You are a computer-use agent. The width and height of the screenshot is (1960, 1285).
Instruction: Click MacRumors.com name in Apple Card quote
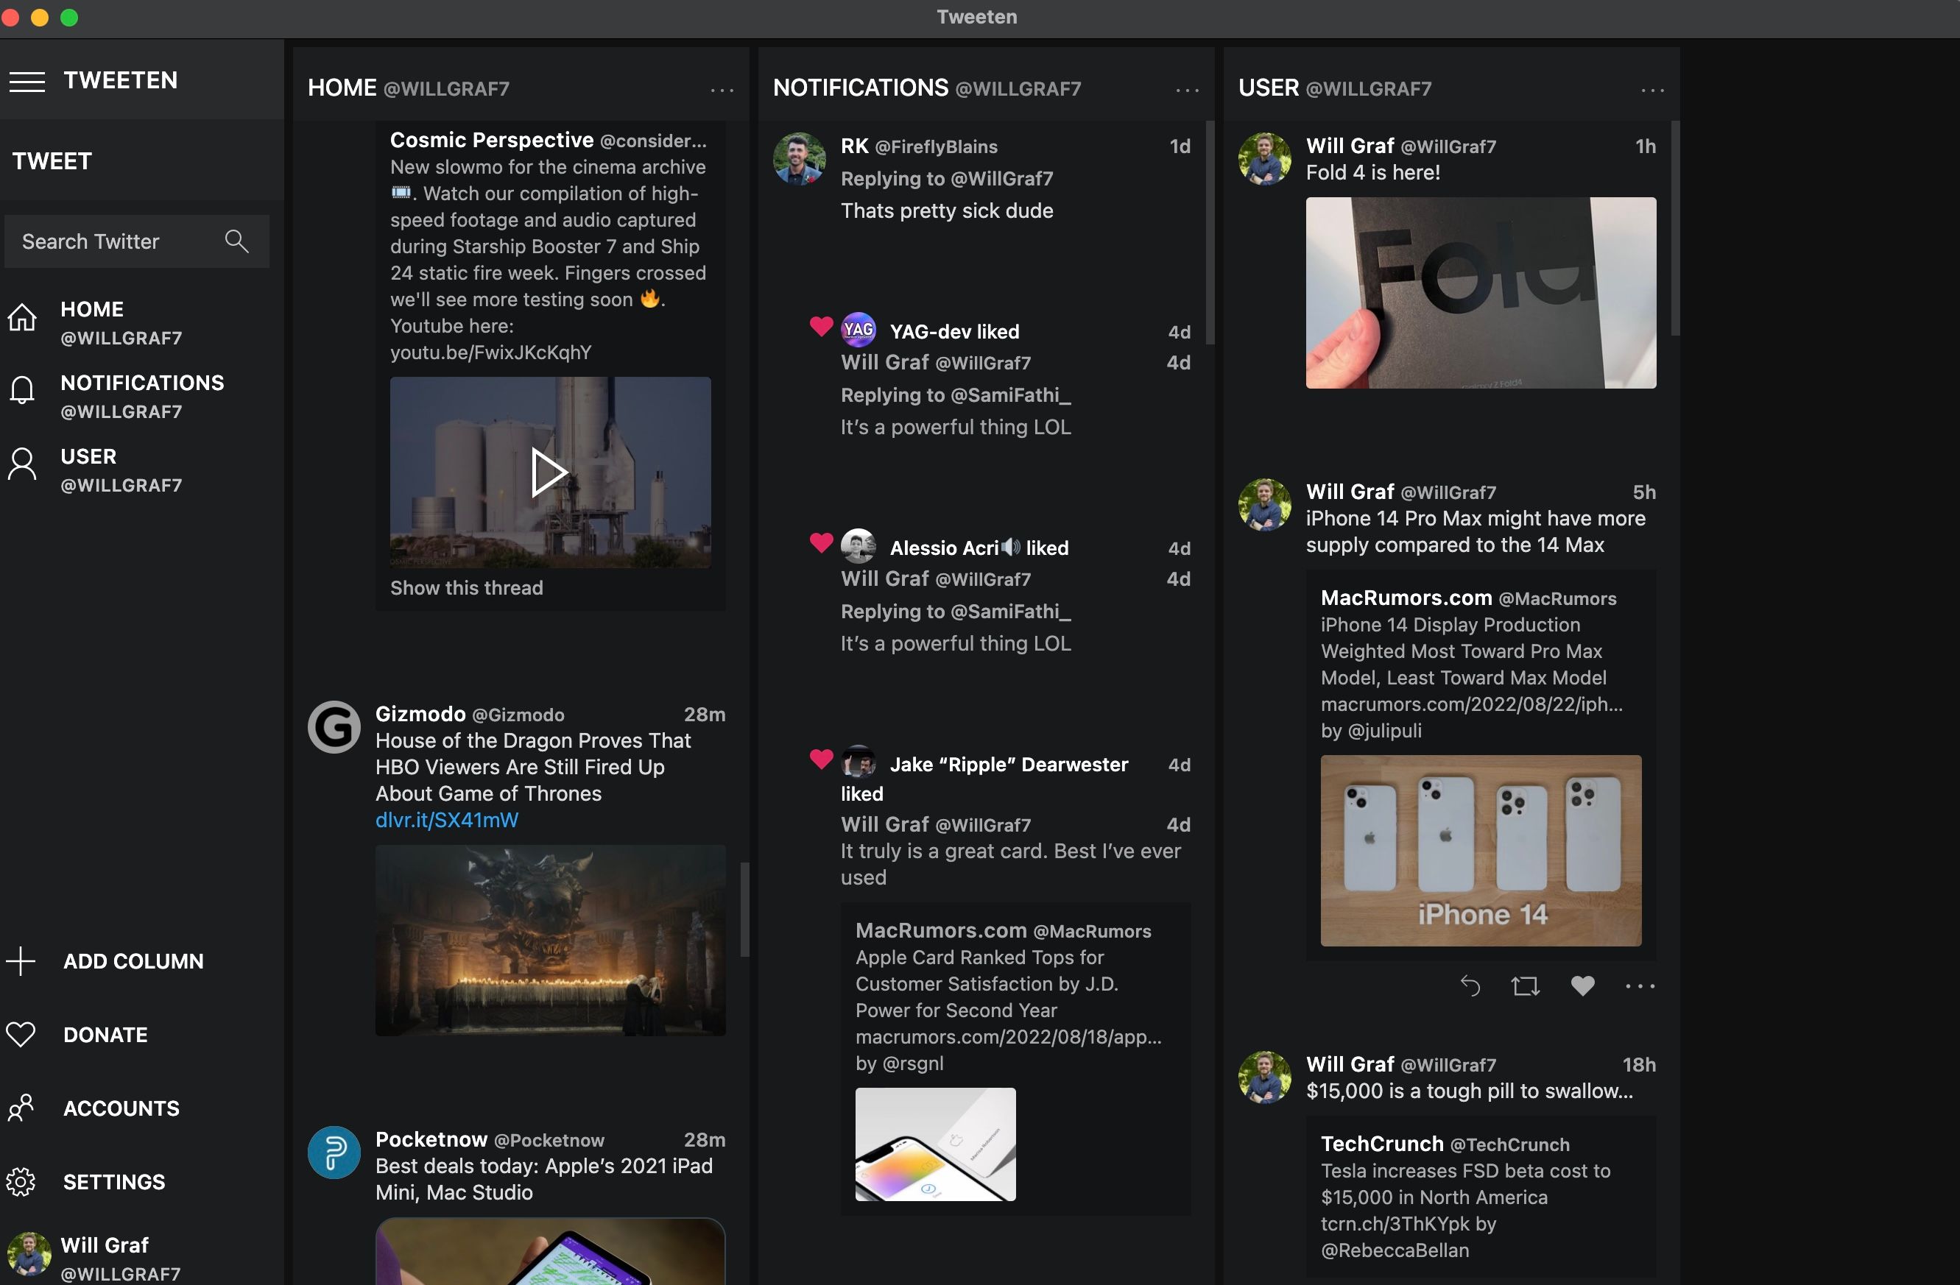[940, 930]
